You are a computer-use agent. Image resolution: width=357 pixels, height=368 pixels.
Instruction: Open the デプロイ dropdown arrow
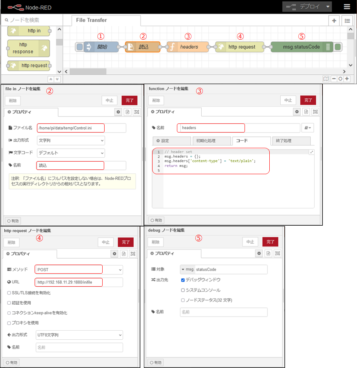(x=327, y=7)
